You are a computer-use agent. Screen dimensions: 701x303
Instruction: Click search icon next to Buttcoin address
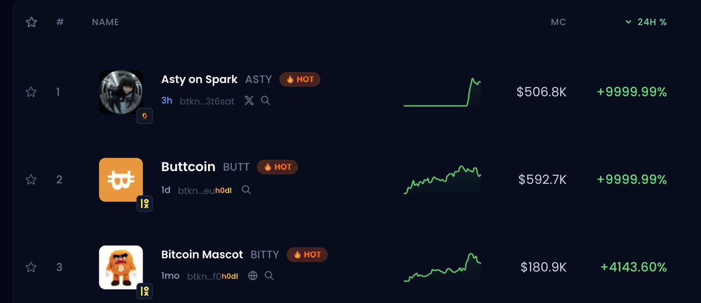(247, 190)
